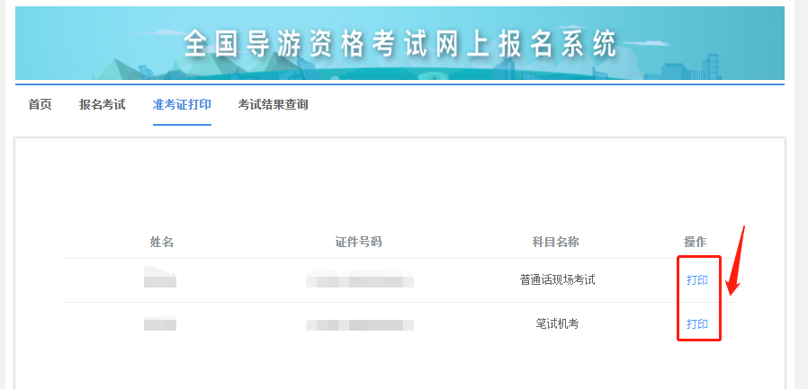Select the 证件号码 column header
808x389 pixels.
pos(359,242)
